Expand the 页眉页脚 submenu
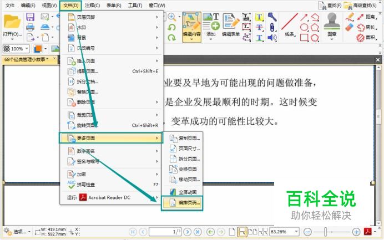Viewport: 384px width, 240px height. coord(112,17)
